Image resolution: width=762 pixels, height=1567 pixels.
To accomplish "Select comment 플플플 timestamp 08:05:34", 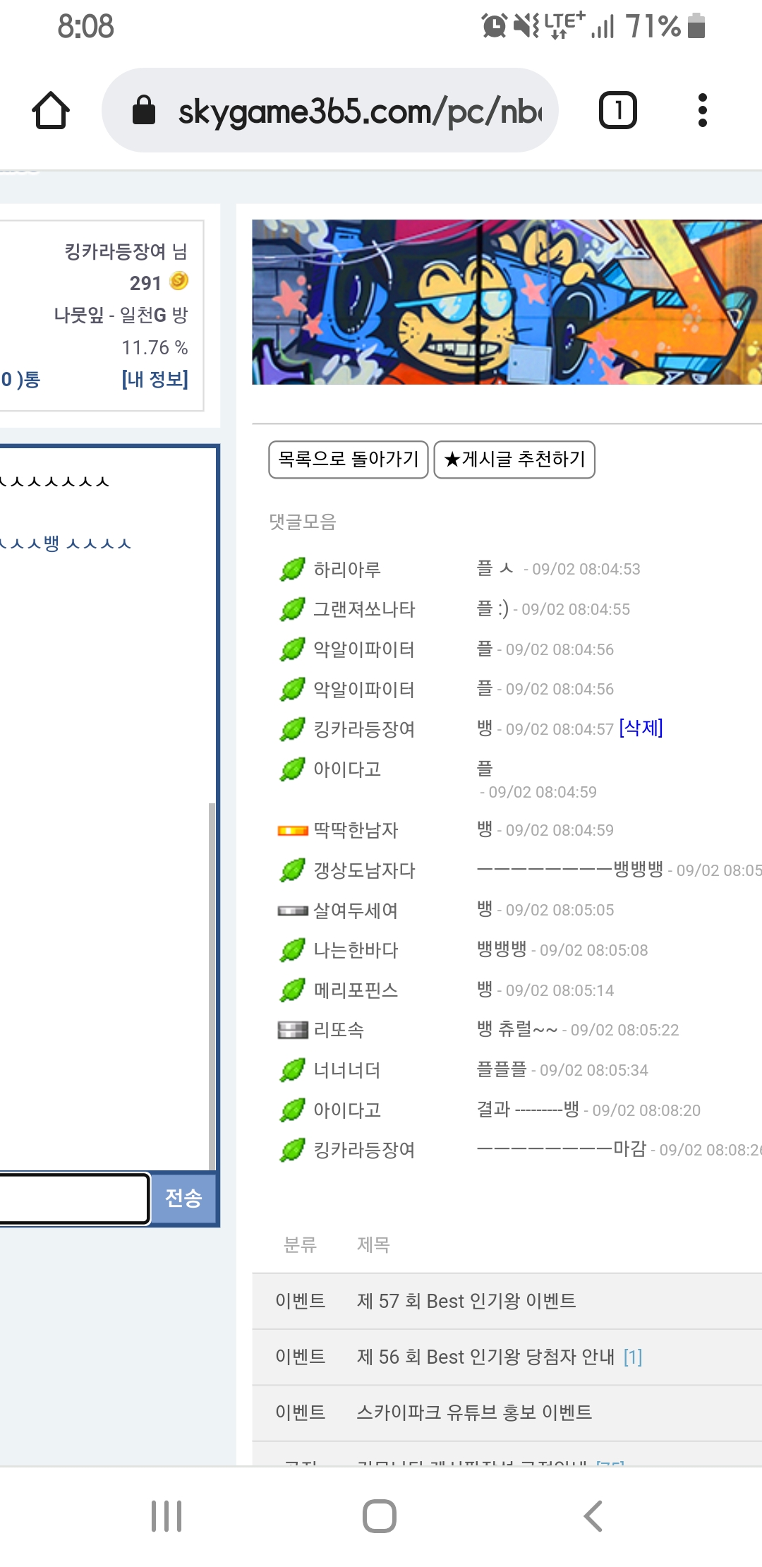I will (x=593, y=1071).
